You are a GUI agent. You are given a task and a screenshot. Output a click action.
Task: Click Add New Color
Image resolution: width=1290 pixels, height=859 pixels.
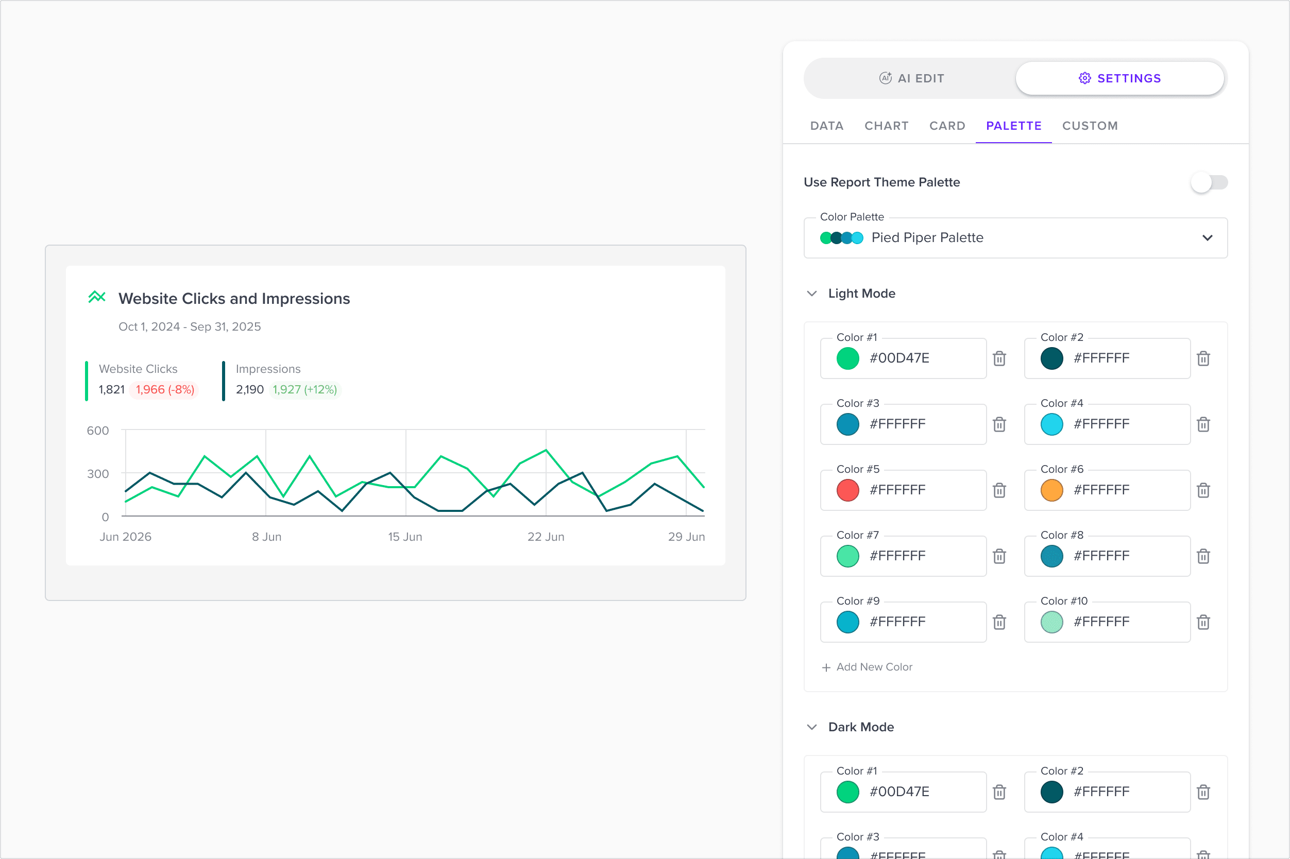pos(868,667)
